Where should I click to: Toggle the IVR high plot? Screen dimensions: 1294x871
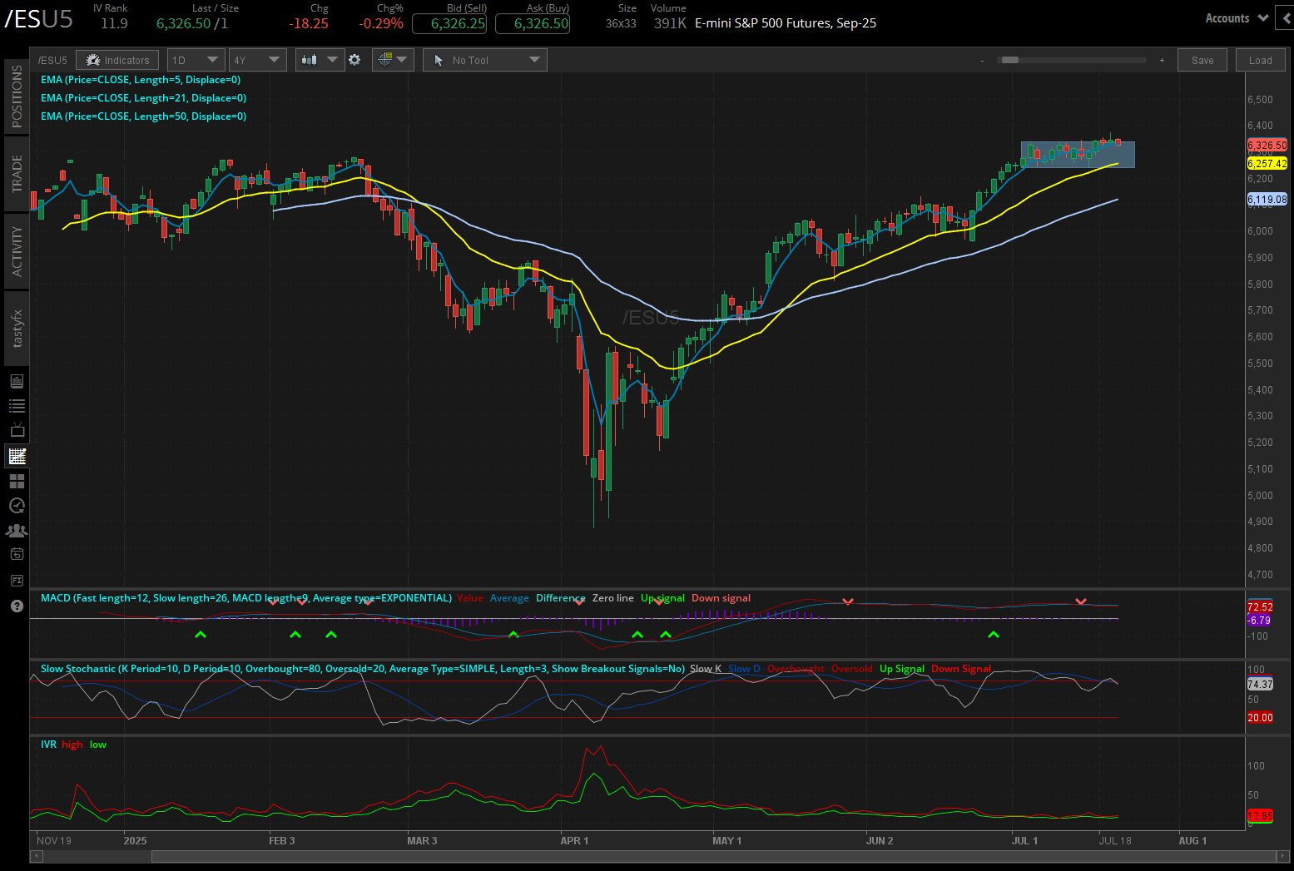point(72,744)
